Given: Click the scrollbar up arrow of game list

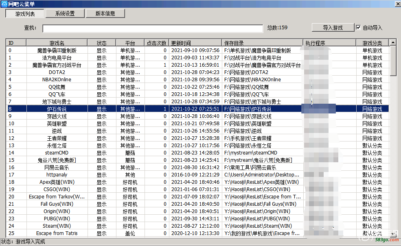Looking at the screenshot, I should coord(393,42).
